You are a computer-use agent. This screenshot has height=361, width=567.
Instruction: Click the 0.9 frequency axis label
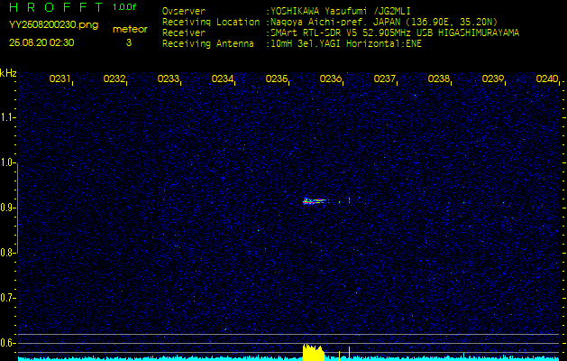(7, 208)
